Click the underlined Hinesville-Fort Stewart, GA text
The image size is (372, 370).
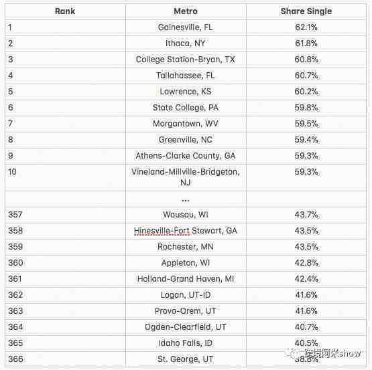[186, 231]
